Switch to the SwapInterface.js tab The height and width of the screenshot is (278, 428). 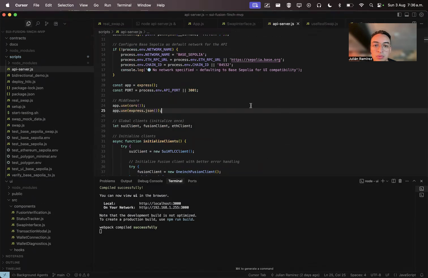pos(241,24)
